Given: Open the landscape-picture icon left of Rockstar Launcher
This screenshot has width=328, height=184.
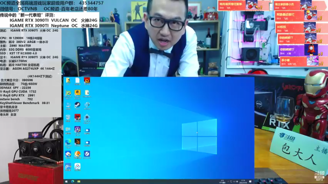Looking at the screenshot, I should [x=68, y=94].
